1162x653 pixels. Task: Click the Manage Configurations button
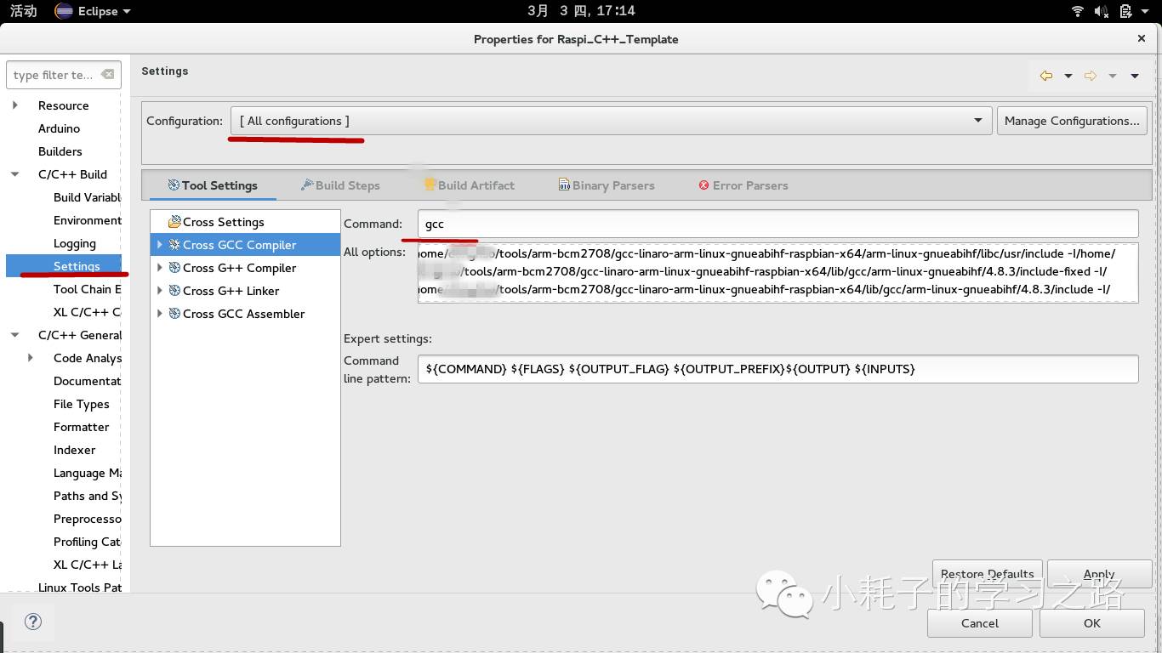pos(1072,121)
